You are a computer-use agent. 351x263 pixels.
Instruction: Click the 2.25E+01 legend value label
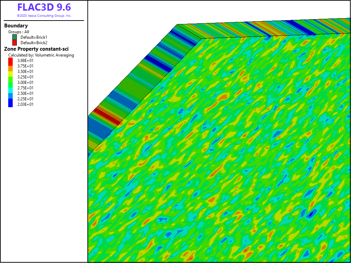click(25, 99)
